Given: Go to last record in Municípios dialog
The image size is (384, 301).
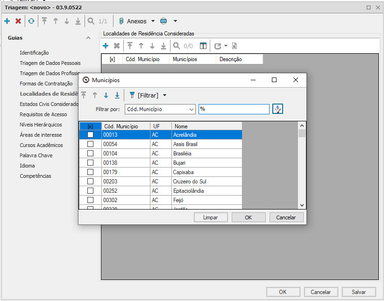Looking at the screenshot, I should pyautogui.click(x=117, y=95).
